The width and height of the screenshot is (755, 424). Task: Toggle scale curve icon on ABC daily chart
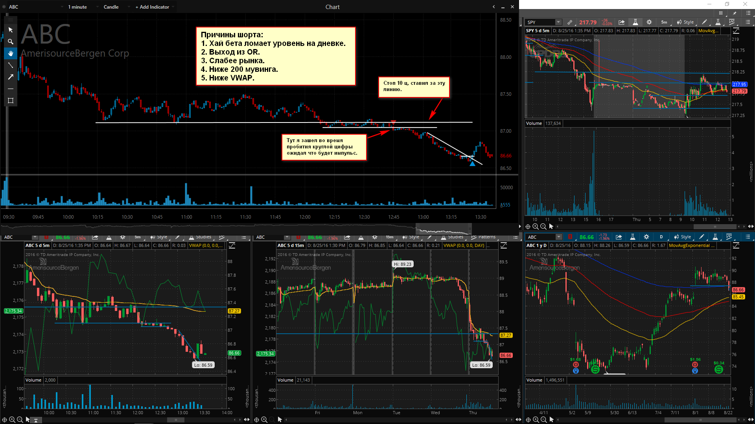pos(736,245)
